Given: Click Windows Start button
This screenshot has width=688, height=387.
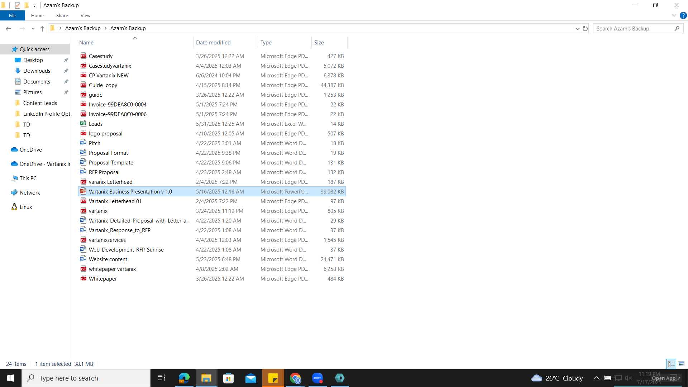Looking at the screenshot, I should (x=11, y=378).
